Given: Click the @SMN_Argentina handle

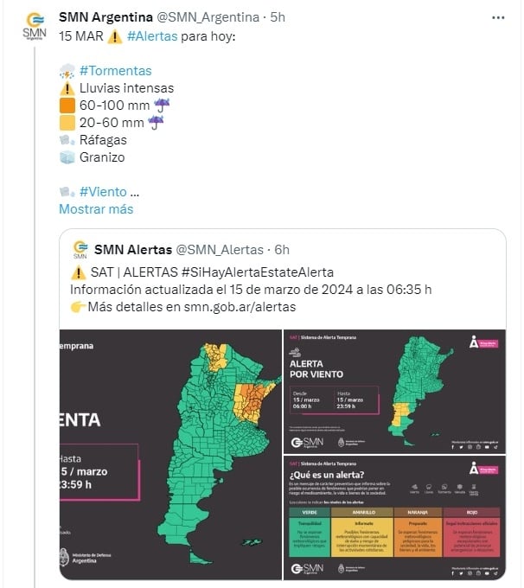Looking at the screenshot, I should [208, 17].
